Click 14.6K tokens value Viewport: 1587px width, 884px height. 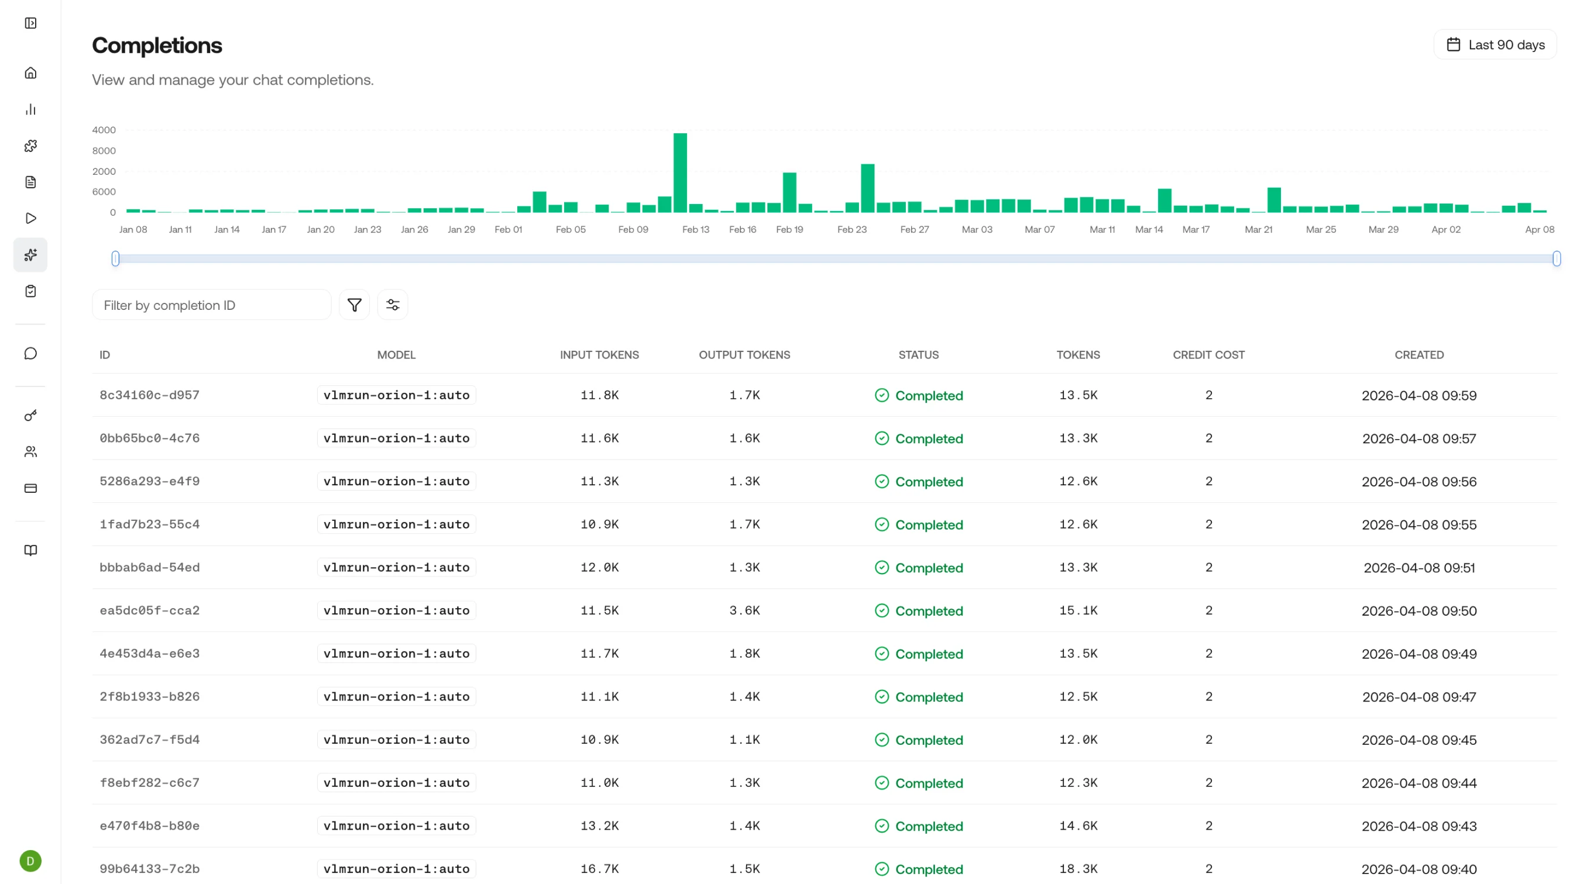click(x=1078, y=826)
